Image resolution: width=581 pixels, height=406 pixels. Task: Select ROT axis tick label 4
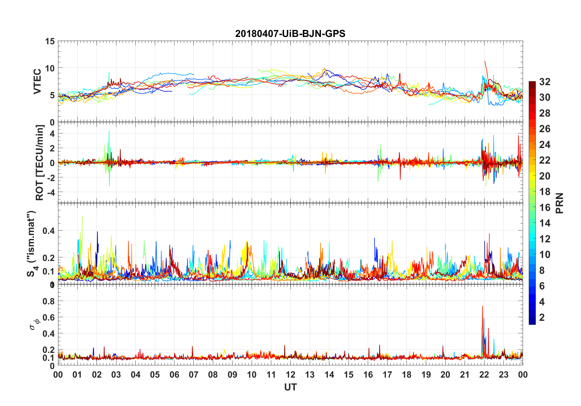(52, 133)
